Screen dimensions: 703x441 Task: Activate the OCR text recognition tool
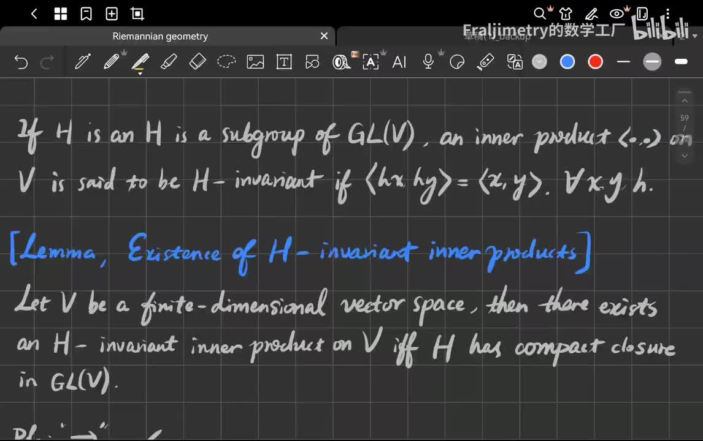pyautogui.click(x=371, y=62)
